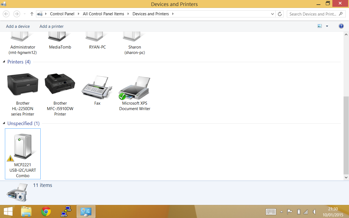Navigate to Control Panel in breadcrumb
349x218 pixels.
[x=62, y=14]
